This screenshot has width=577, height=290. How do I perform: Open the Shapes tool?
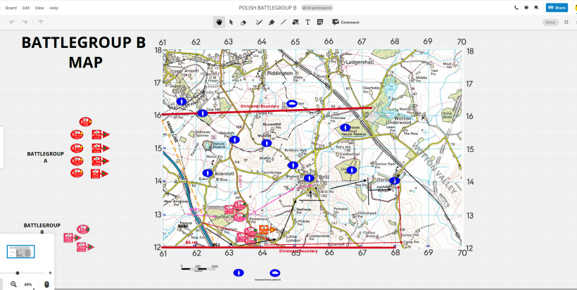click(295, 23)
